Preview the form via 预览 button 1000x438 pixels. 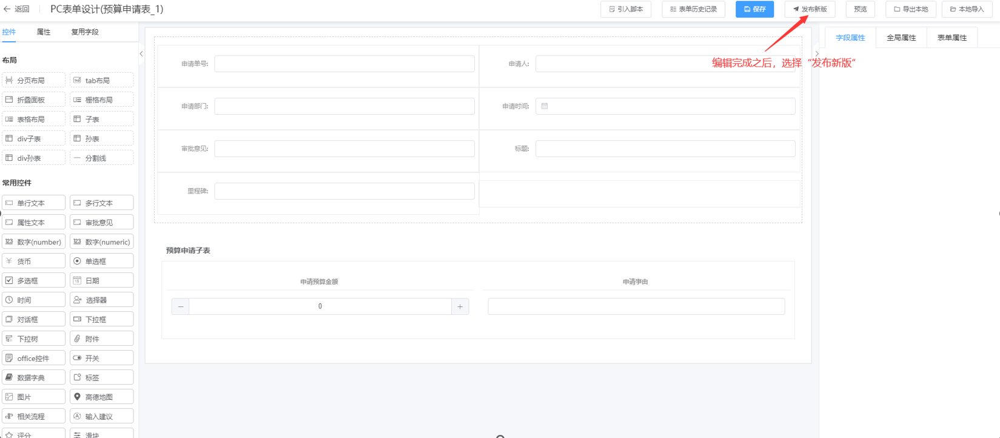coord(861,9)
